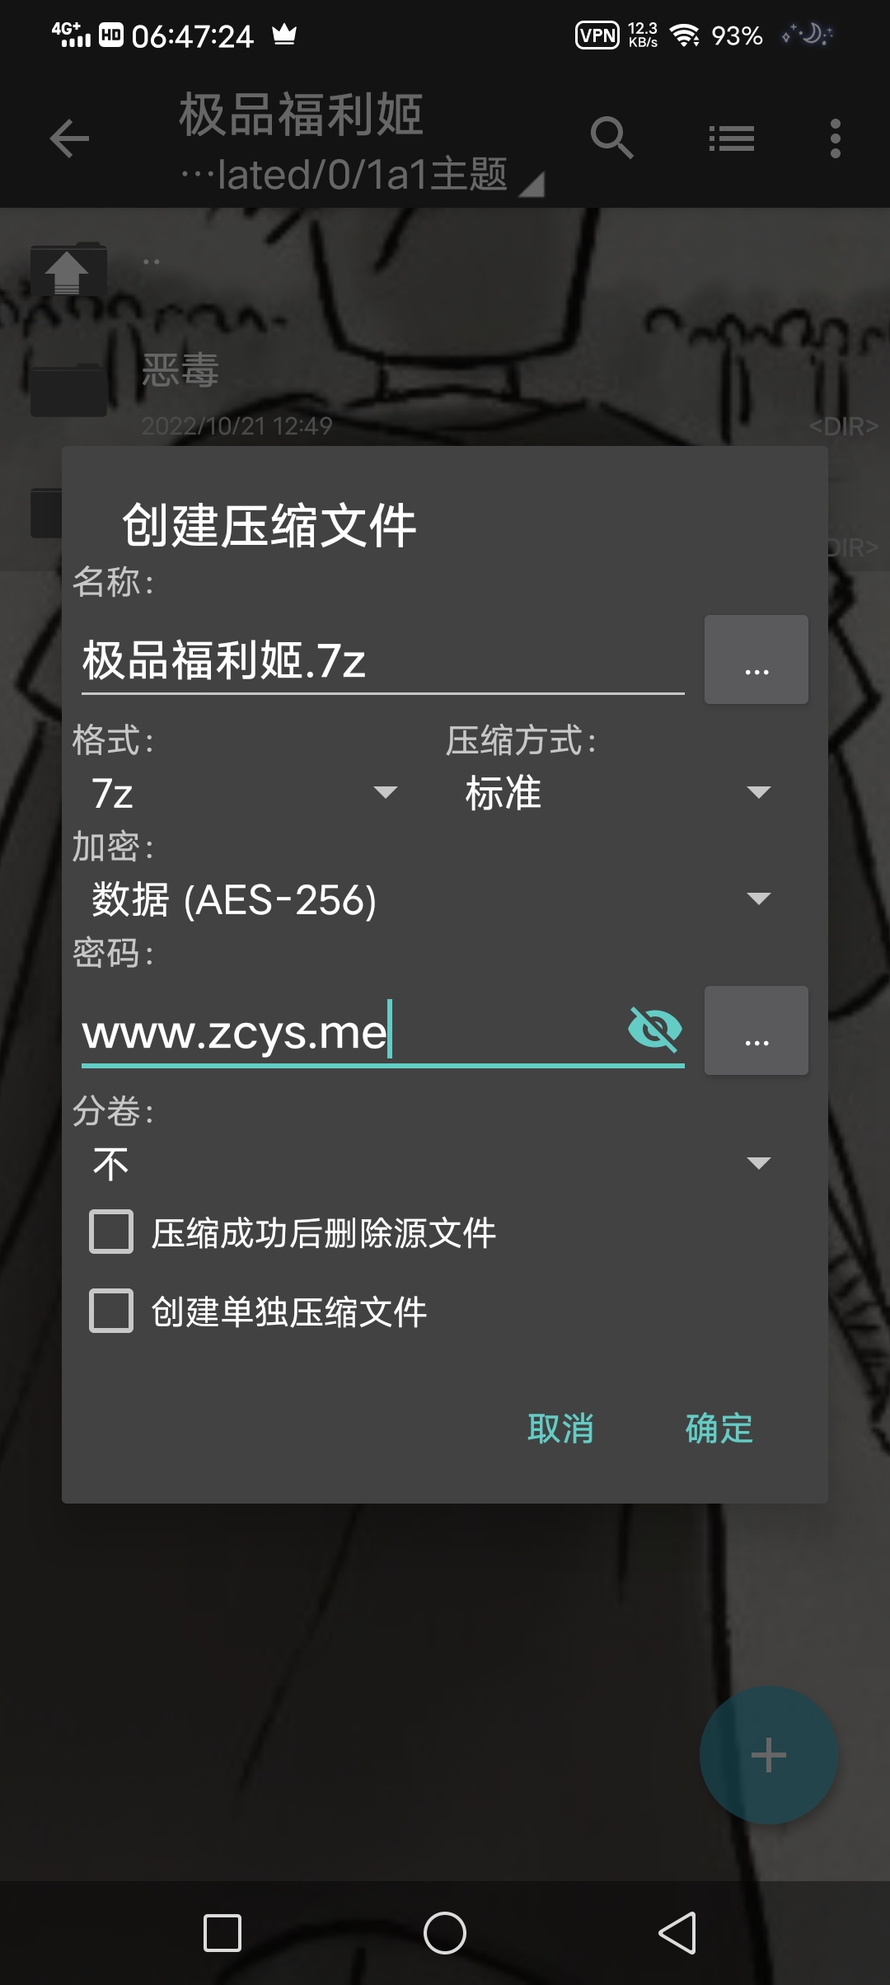Tap the list view mode icon
This screenshot has width=890, height=1985.
pos(732,138)
